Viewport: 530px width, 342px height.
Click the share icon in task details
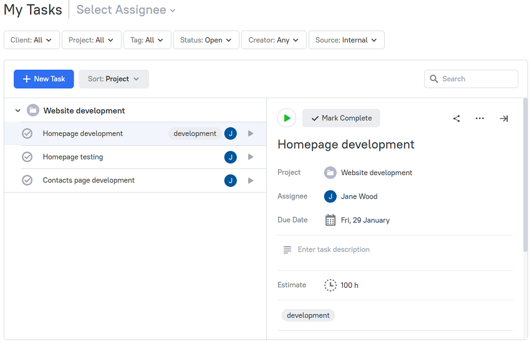coord(456,118)
